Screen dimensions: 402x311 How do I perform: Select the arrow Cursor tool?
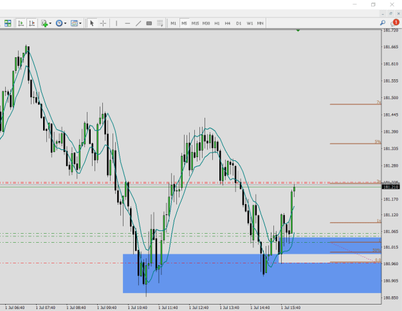pos(92,23)
